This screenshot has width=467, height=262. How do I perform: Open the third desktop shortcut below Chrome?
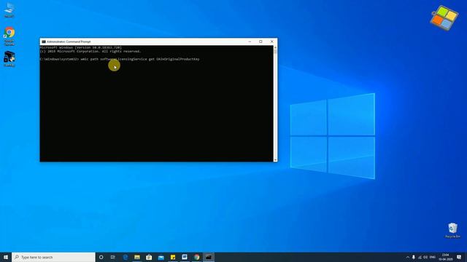9,58
